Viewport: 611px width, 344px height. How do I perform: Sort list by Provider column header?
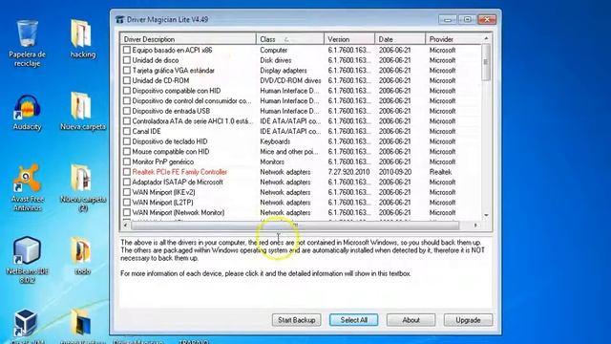click(x=453, y=39)
